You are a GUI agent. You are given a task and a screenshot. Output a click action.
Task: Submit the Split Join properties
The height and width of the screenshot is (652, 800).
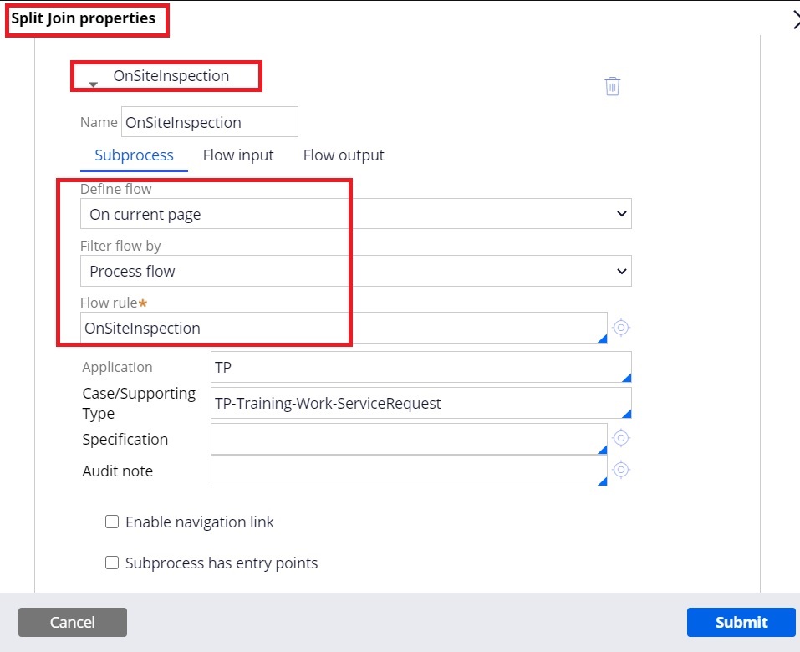740,622
